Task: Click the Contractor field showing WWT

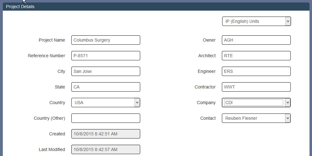Action: coord(256,87)
